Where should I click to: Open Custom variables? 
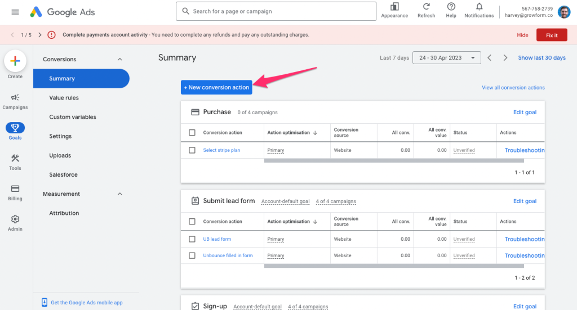point(73,117)
